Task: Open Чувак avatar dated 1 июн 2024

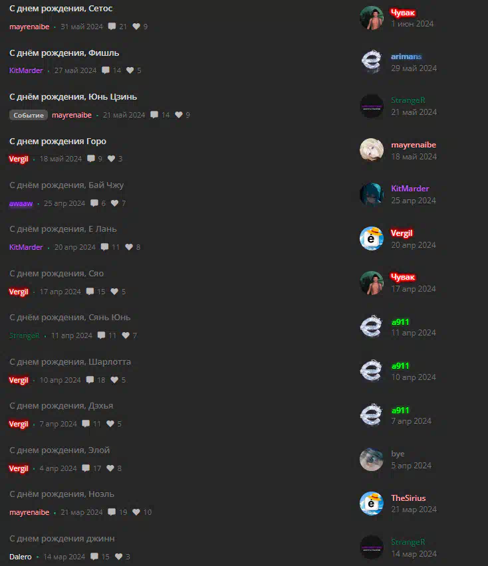Action: pyautogui.click(x=372, y=18)
